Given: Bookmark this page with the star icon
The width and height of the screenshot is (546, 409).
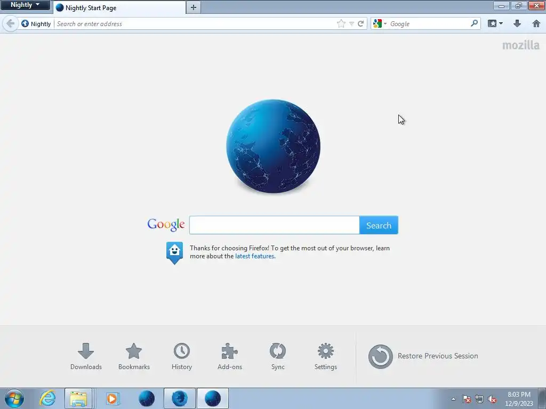Looking at the screenshot, I should tap(341, 23).
